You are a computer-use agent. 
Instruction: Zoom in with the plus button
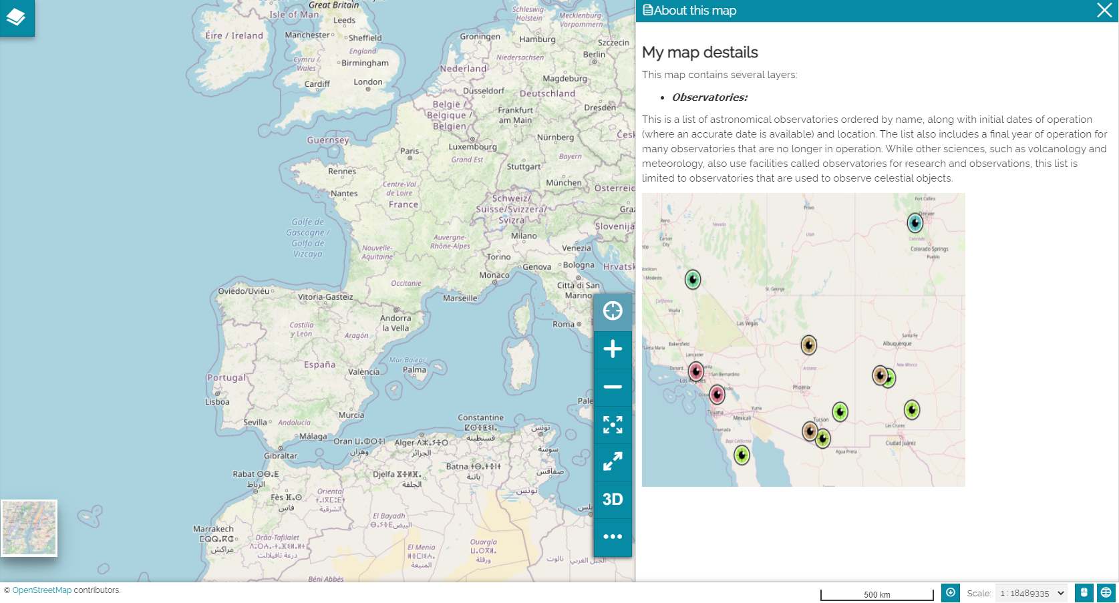pyautogui.click(x=613, y=349)
